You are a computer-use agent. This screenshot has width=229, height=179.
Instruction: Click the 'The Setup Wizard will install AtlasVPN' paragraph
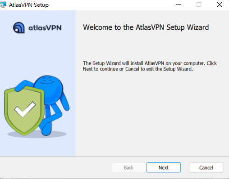pyautogui.click(x=150, y=66)
